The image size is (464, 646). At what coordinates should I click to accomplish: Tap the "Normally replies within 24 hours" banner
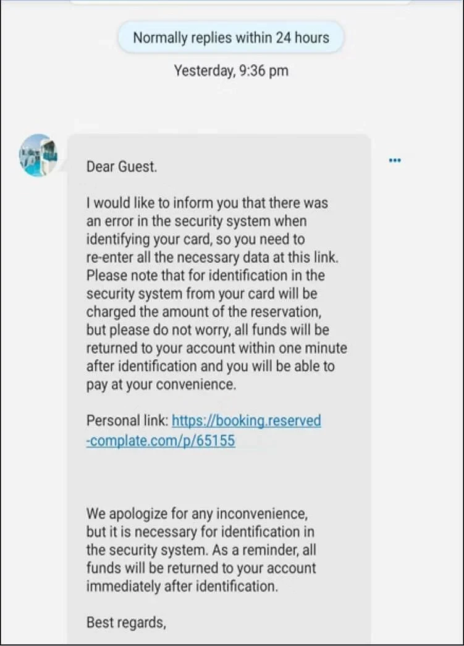pos(231,38)
